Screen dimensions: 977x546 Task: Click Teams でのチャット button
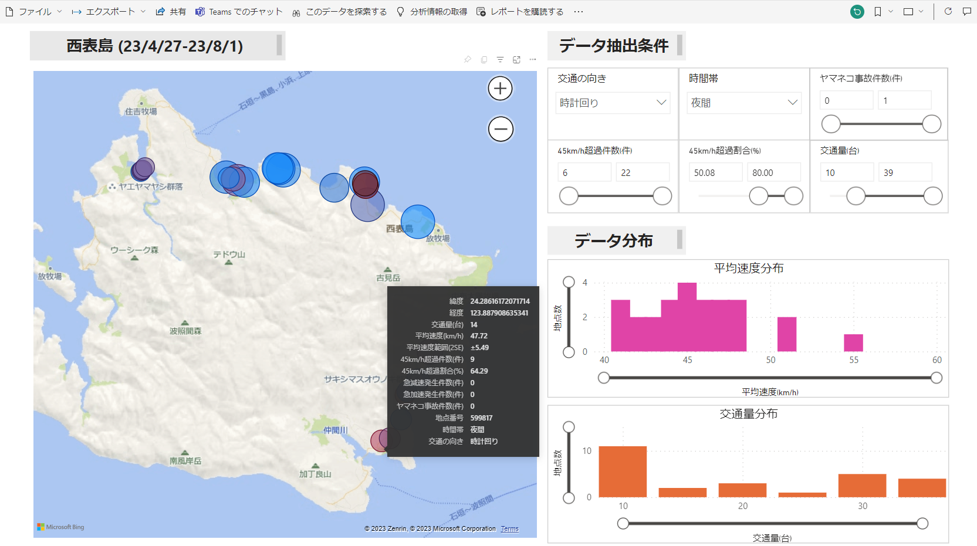pos(239,12)
